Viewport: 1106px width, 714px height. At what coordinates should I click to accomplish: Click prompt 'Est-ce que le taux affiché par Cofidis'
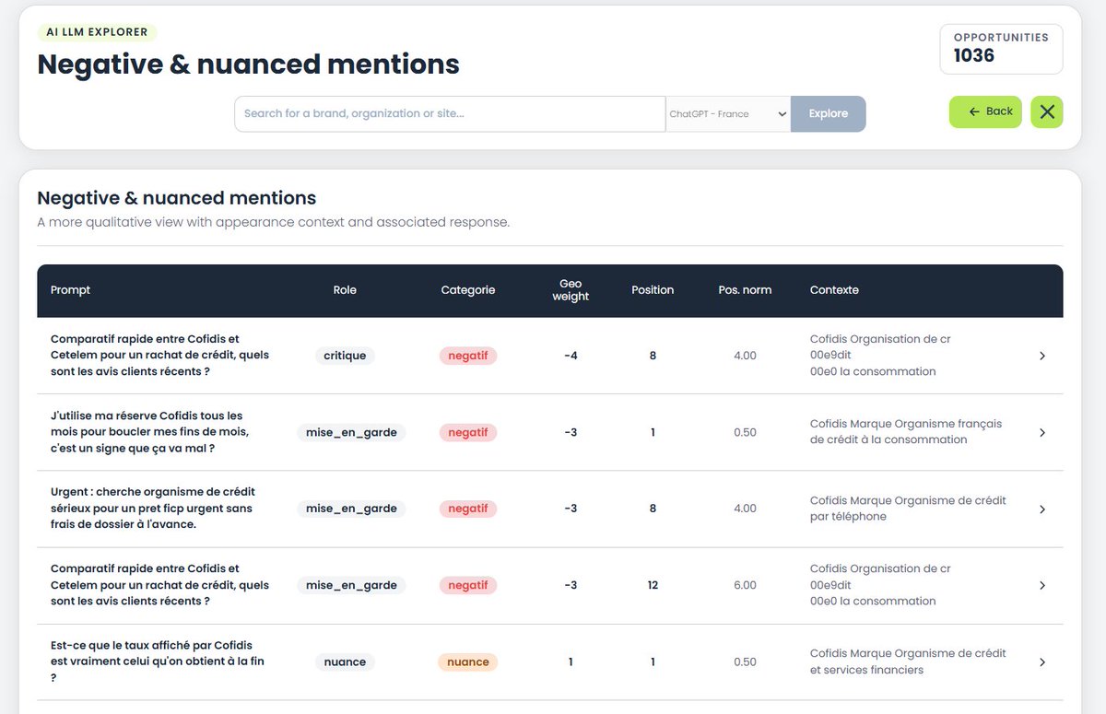158,661
